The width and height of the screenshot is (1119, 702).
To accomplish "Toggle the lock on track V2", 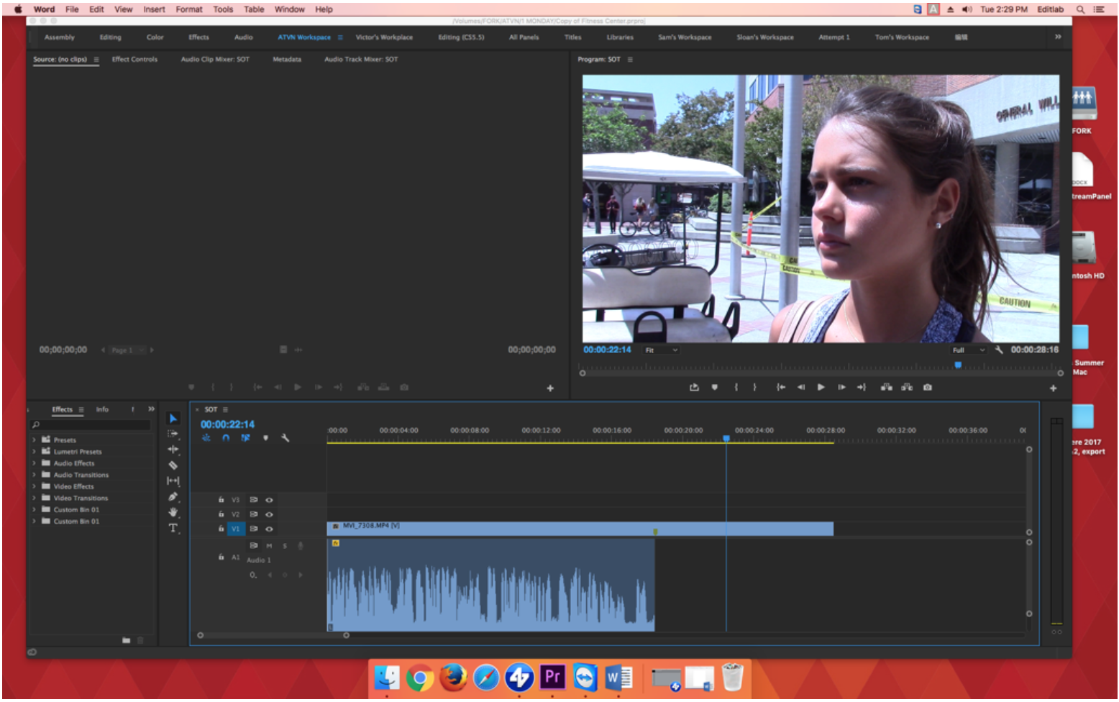I will (x=221, y=514).
